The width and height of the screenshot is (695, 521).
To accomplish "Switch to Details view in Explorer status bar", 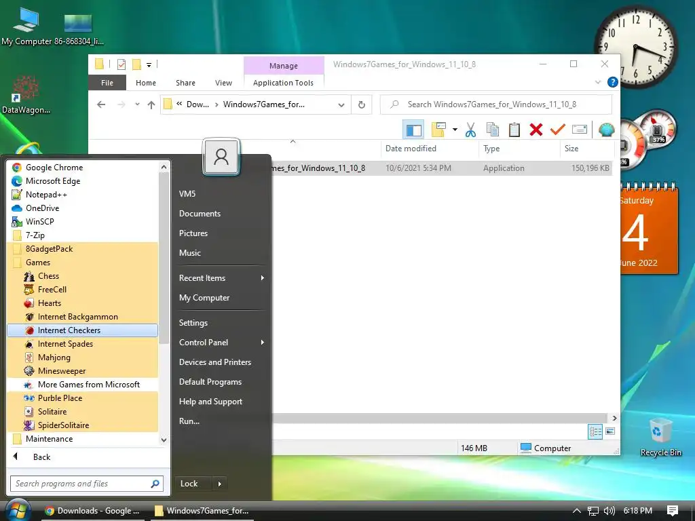I will pos(595,431).
